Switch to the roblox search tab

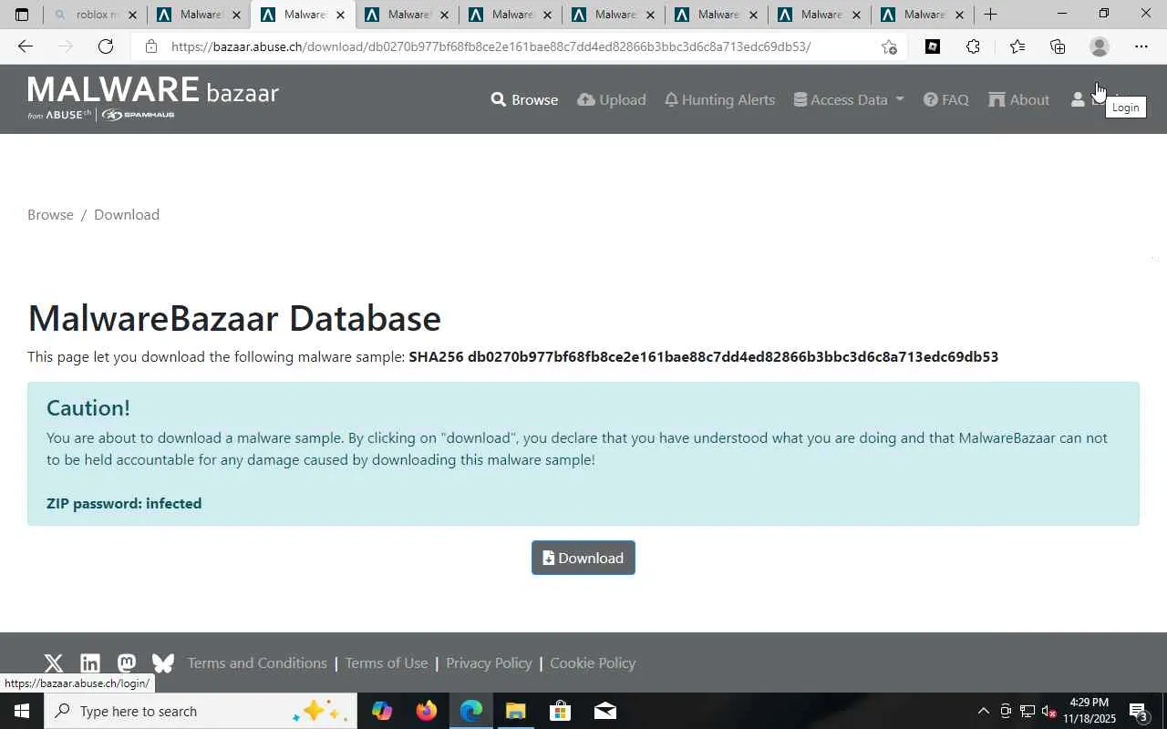click(95, 15)
